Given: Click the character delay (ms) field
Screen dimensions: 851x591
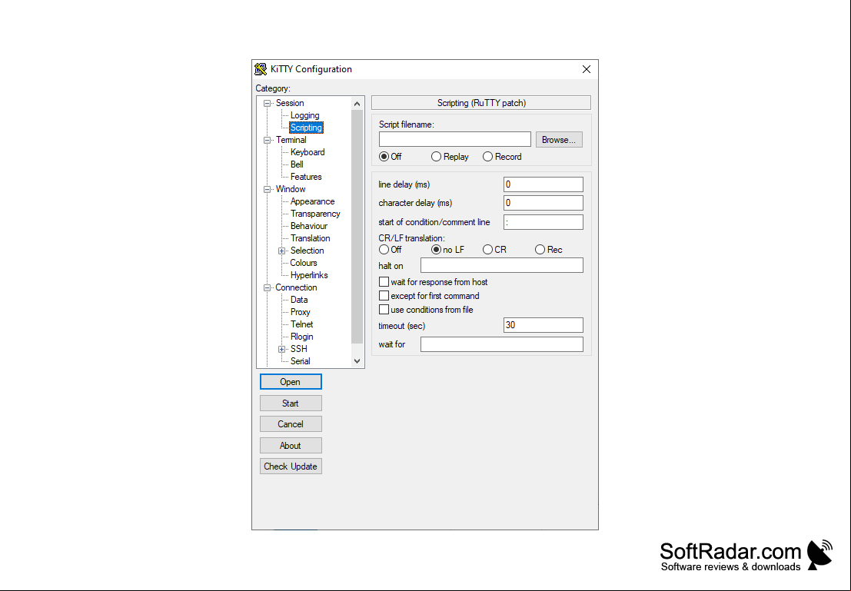Looking at the screenshot, I should click(x=544, y=203).
